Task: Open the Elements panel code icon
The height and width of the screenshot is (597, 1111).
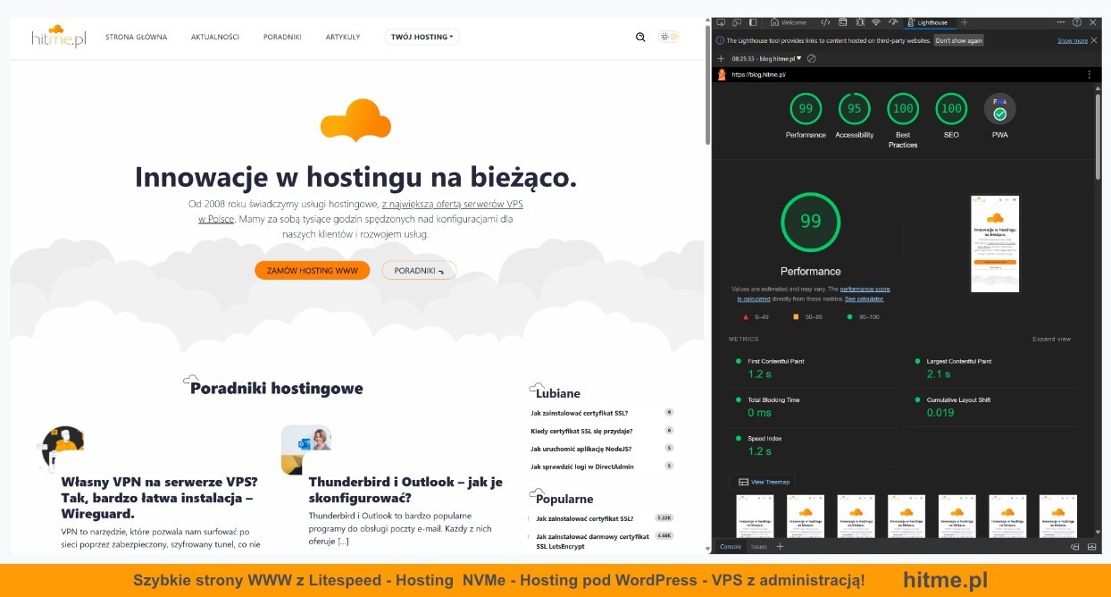Action: coord(826,22)
